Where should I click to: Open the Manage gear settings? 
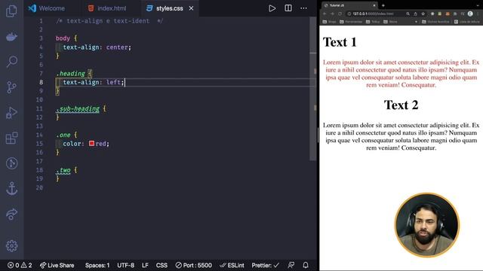[12, 246]
